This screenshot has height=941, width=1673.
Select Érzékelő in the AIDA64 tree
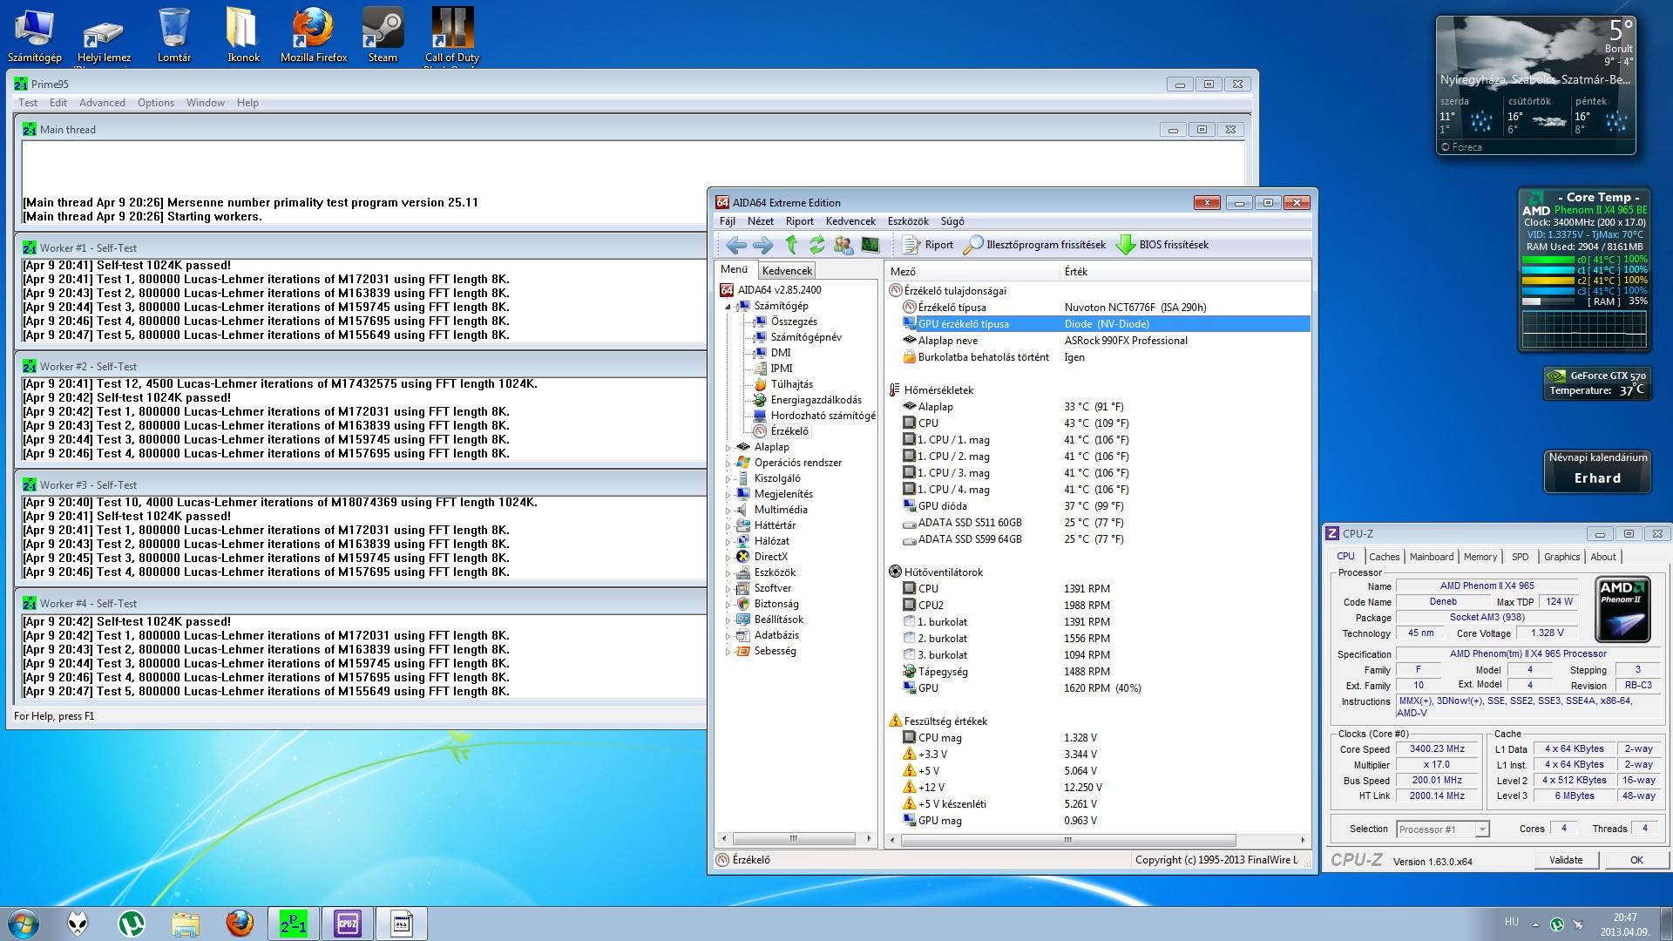coord(789,431)
